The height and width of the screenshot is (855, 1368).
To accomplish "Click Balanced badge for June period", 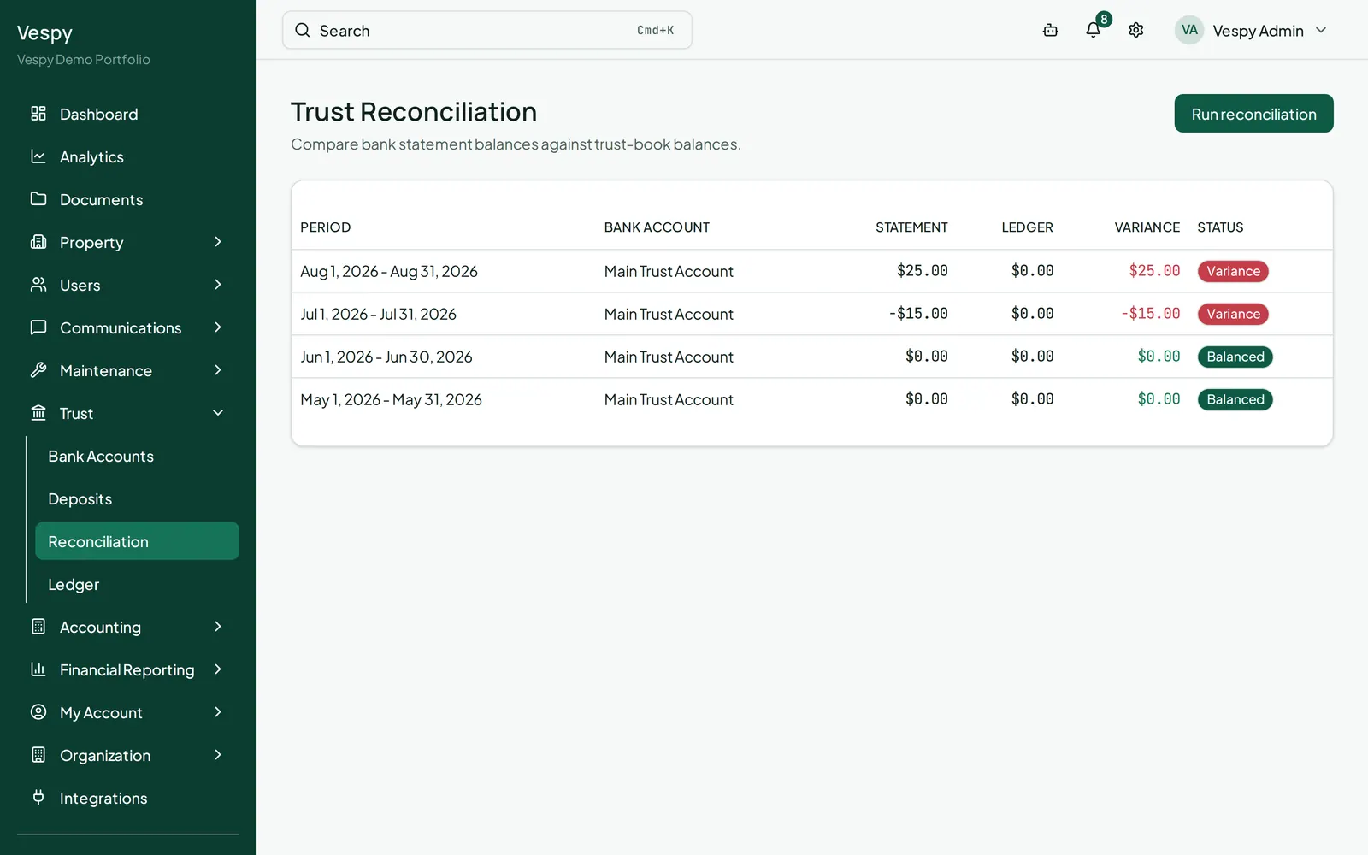I will [1235, 357].
